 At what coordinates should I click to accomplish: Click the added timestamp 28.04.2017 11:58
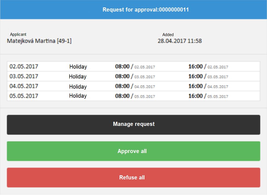179,41
